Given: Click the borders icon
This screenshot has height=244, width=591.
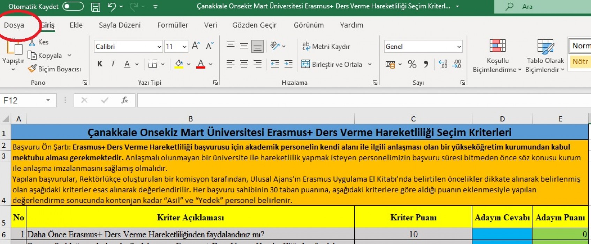Looking at the screenshot, I should (152, 64).
